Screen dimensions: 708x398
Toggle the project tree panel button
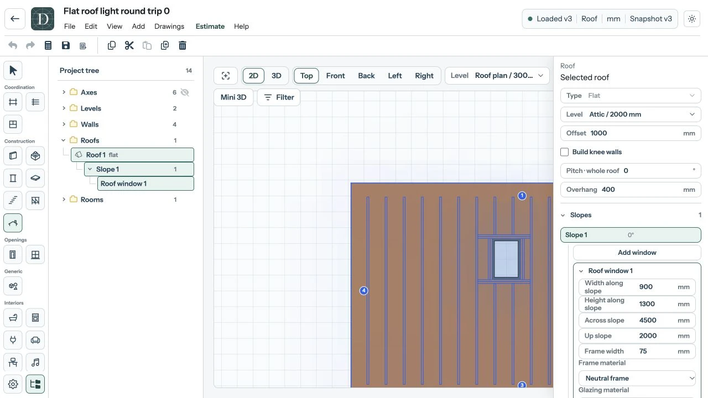click(35, 384)
